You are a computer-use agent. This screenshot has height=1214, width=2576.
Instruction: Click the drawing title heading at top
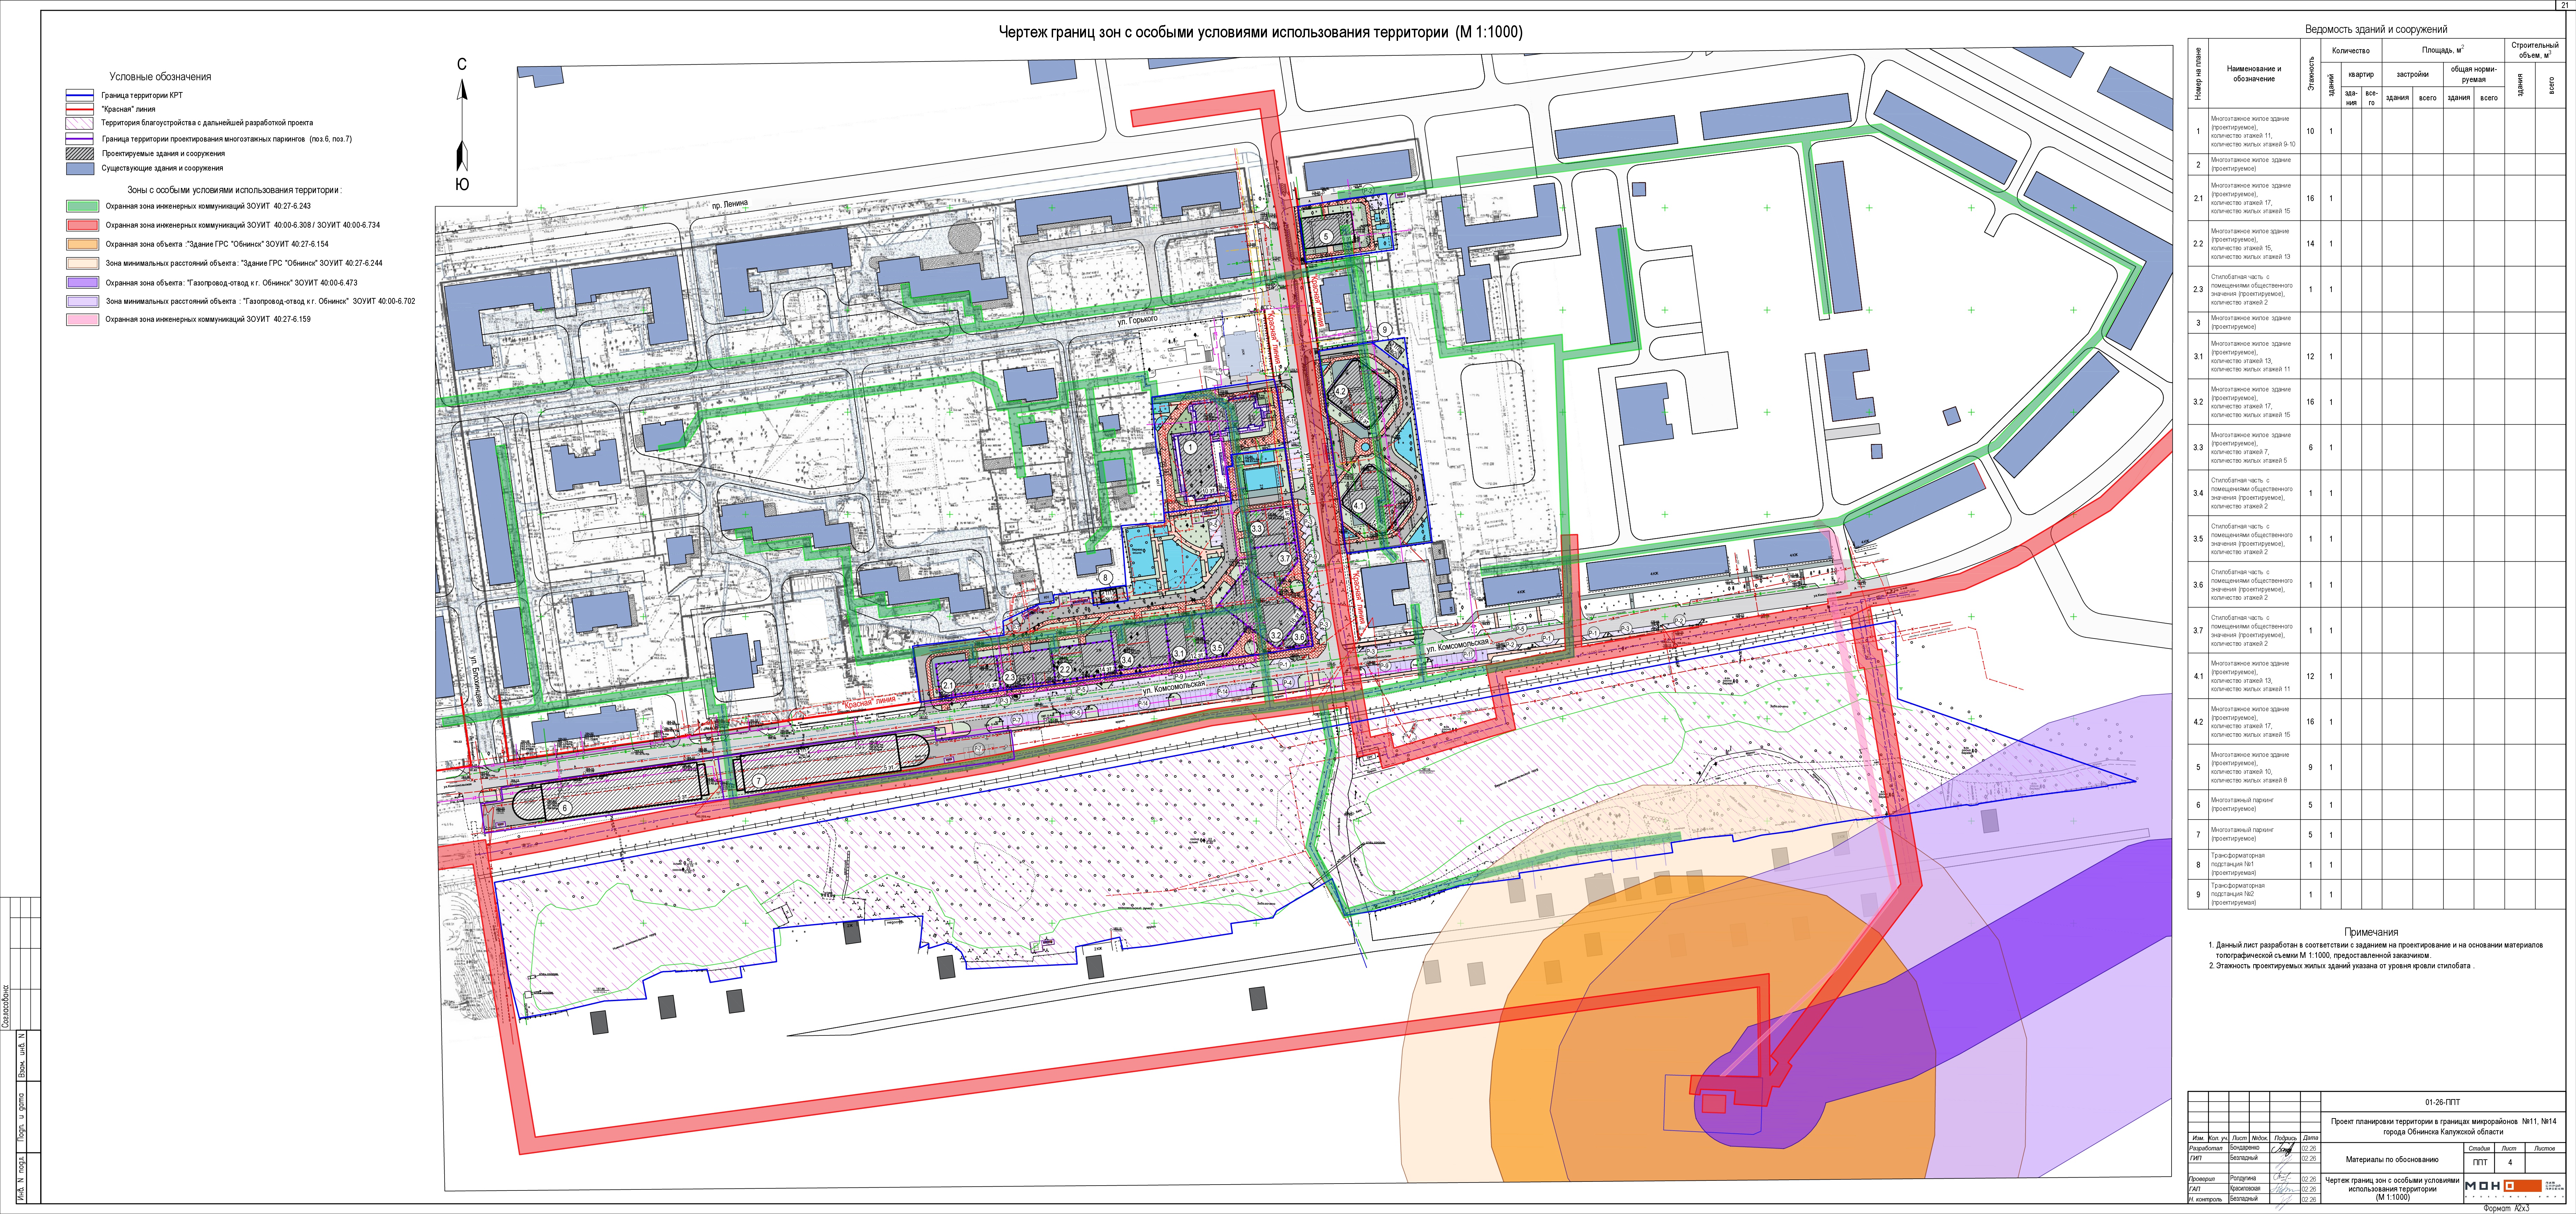(x=1260, y=32)
